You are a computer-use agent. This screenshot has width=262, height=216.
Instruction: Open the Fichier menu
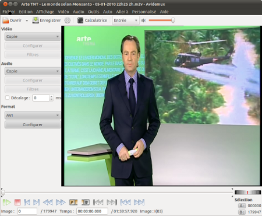pyautogui.click(x=9, y=12)
